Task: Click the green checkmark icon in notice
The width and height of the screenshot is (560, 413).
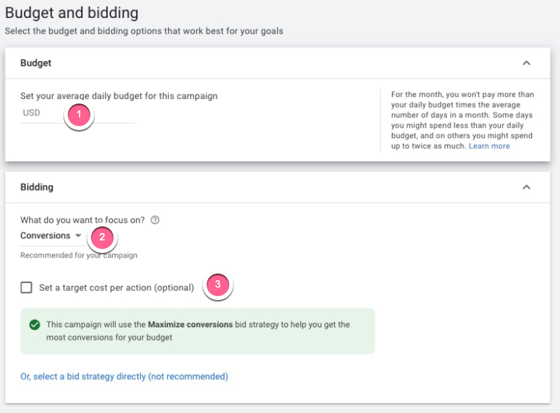Action: coord(35,325)
